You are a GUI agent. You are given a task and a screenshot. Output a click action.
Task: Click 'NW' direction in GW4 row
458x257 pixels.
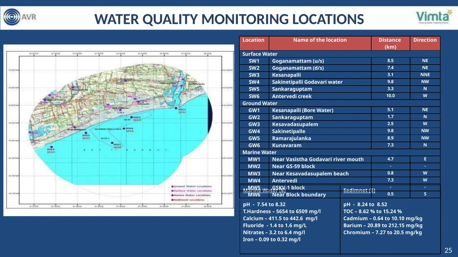pyautogui.click(x=425, y=131)
